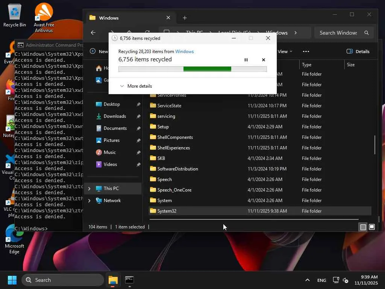Open the Windows link in recycle dialog
Viewport: 385px width, 289px height.
point(184,51)
